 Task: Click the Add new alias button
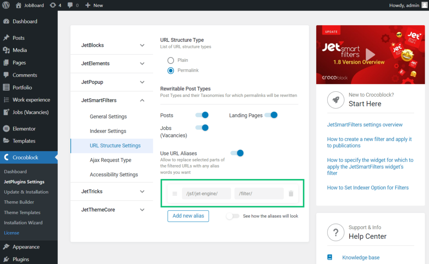(188, 216)
